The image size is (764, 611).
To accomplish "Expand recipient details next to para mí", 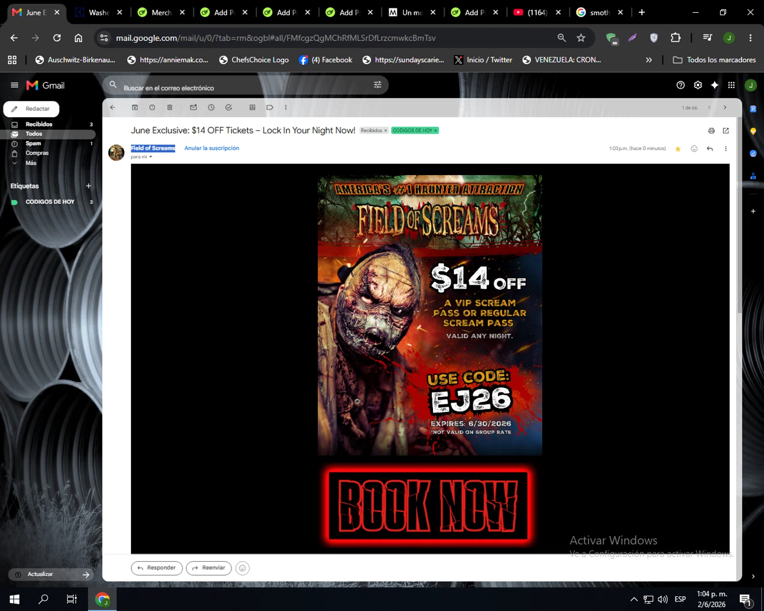I will [x=151, y=157].
